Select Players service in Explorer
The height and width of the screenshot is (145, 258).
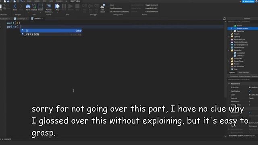237,34
